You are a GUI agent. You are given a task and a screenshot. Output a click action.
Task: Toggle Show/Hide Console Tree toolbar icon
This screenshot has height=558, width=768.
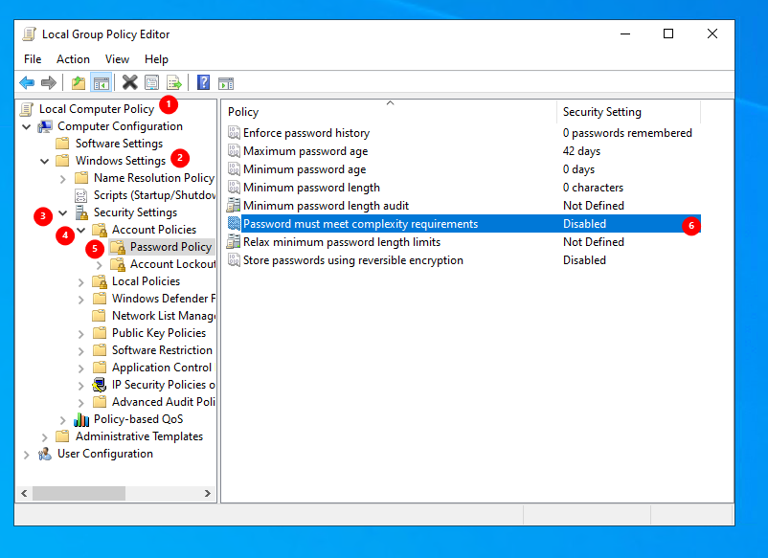(101, 83)
